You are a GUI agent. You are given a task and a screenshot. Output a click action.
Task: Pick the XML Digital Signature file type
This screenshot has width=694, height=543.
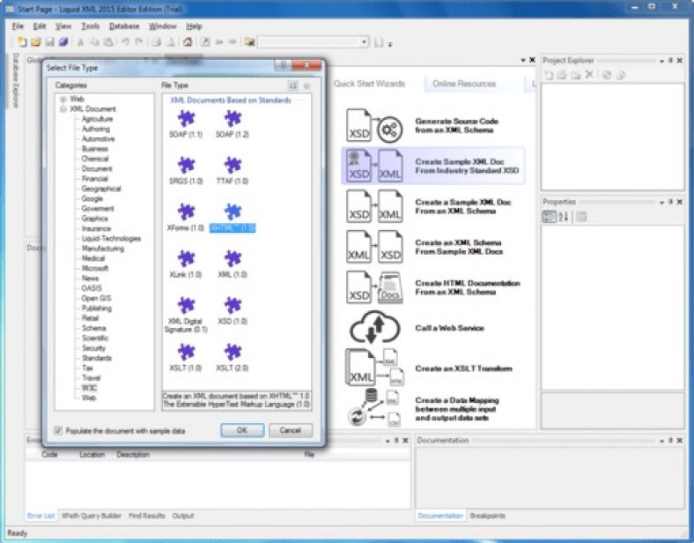click(x=186, y=305)
